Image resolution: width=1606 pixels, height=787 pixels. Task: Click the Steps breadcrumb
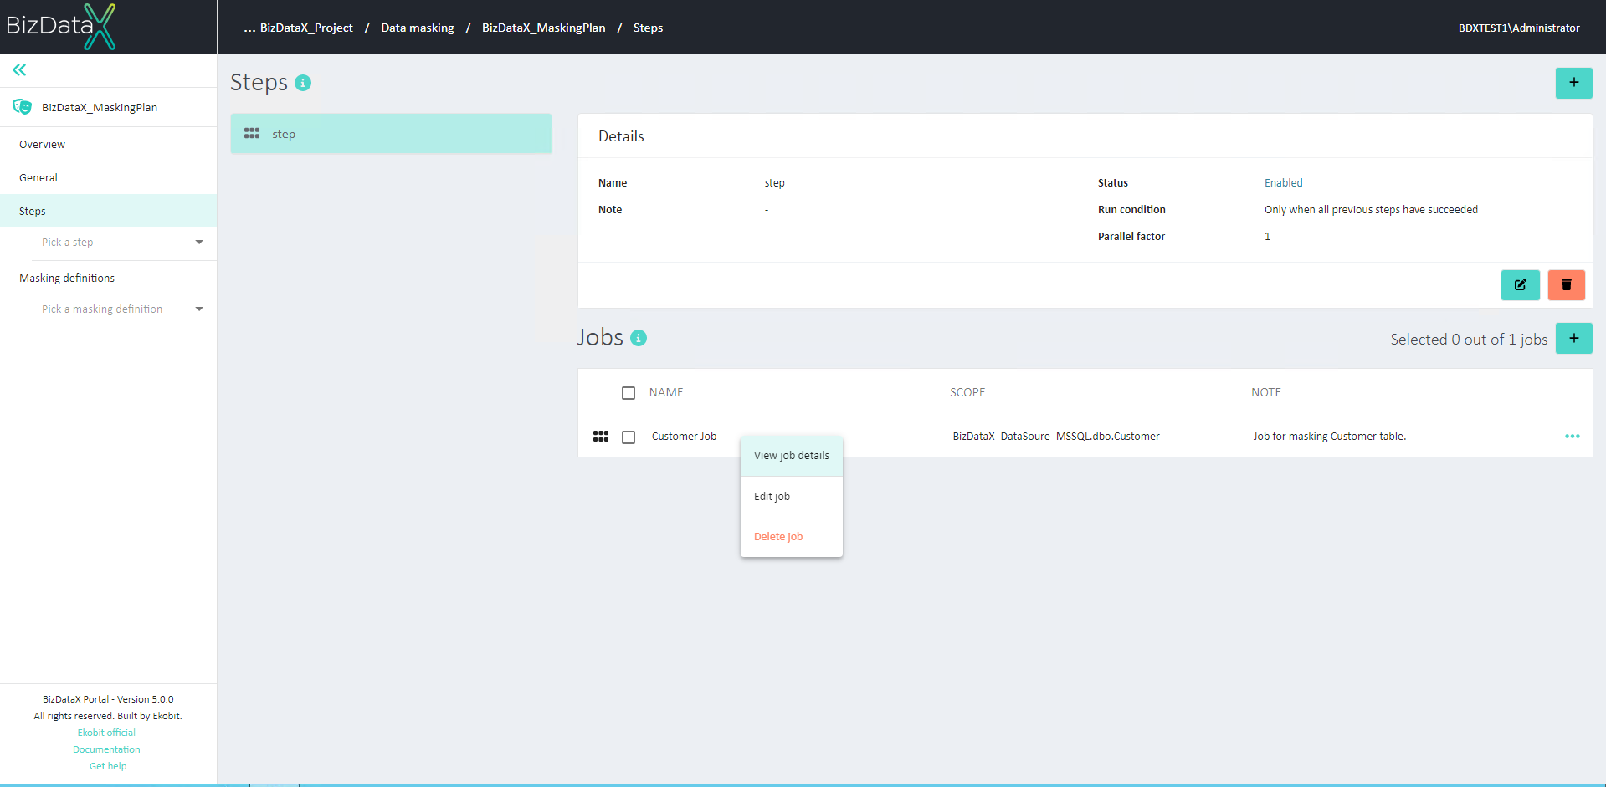coord(648,28)
